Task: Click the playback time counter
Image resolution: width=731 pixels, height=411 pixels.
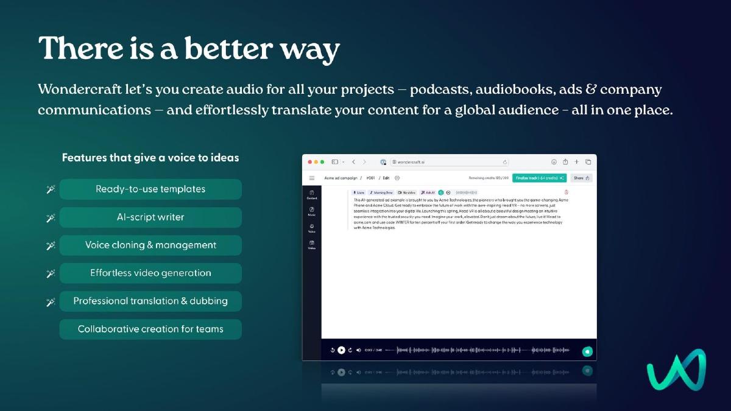Action: click(x=373, y=350)
